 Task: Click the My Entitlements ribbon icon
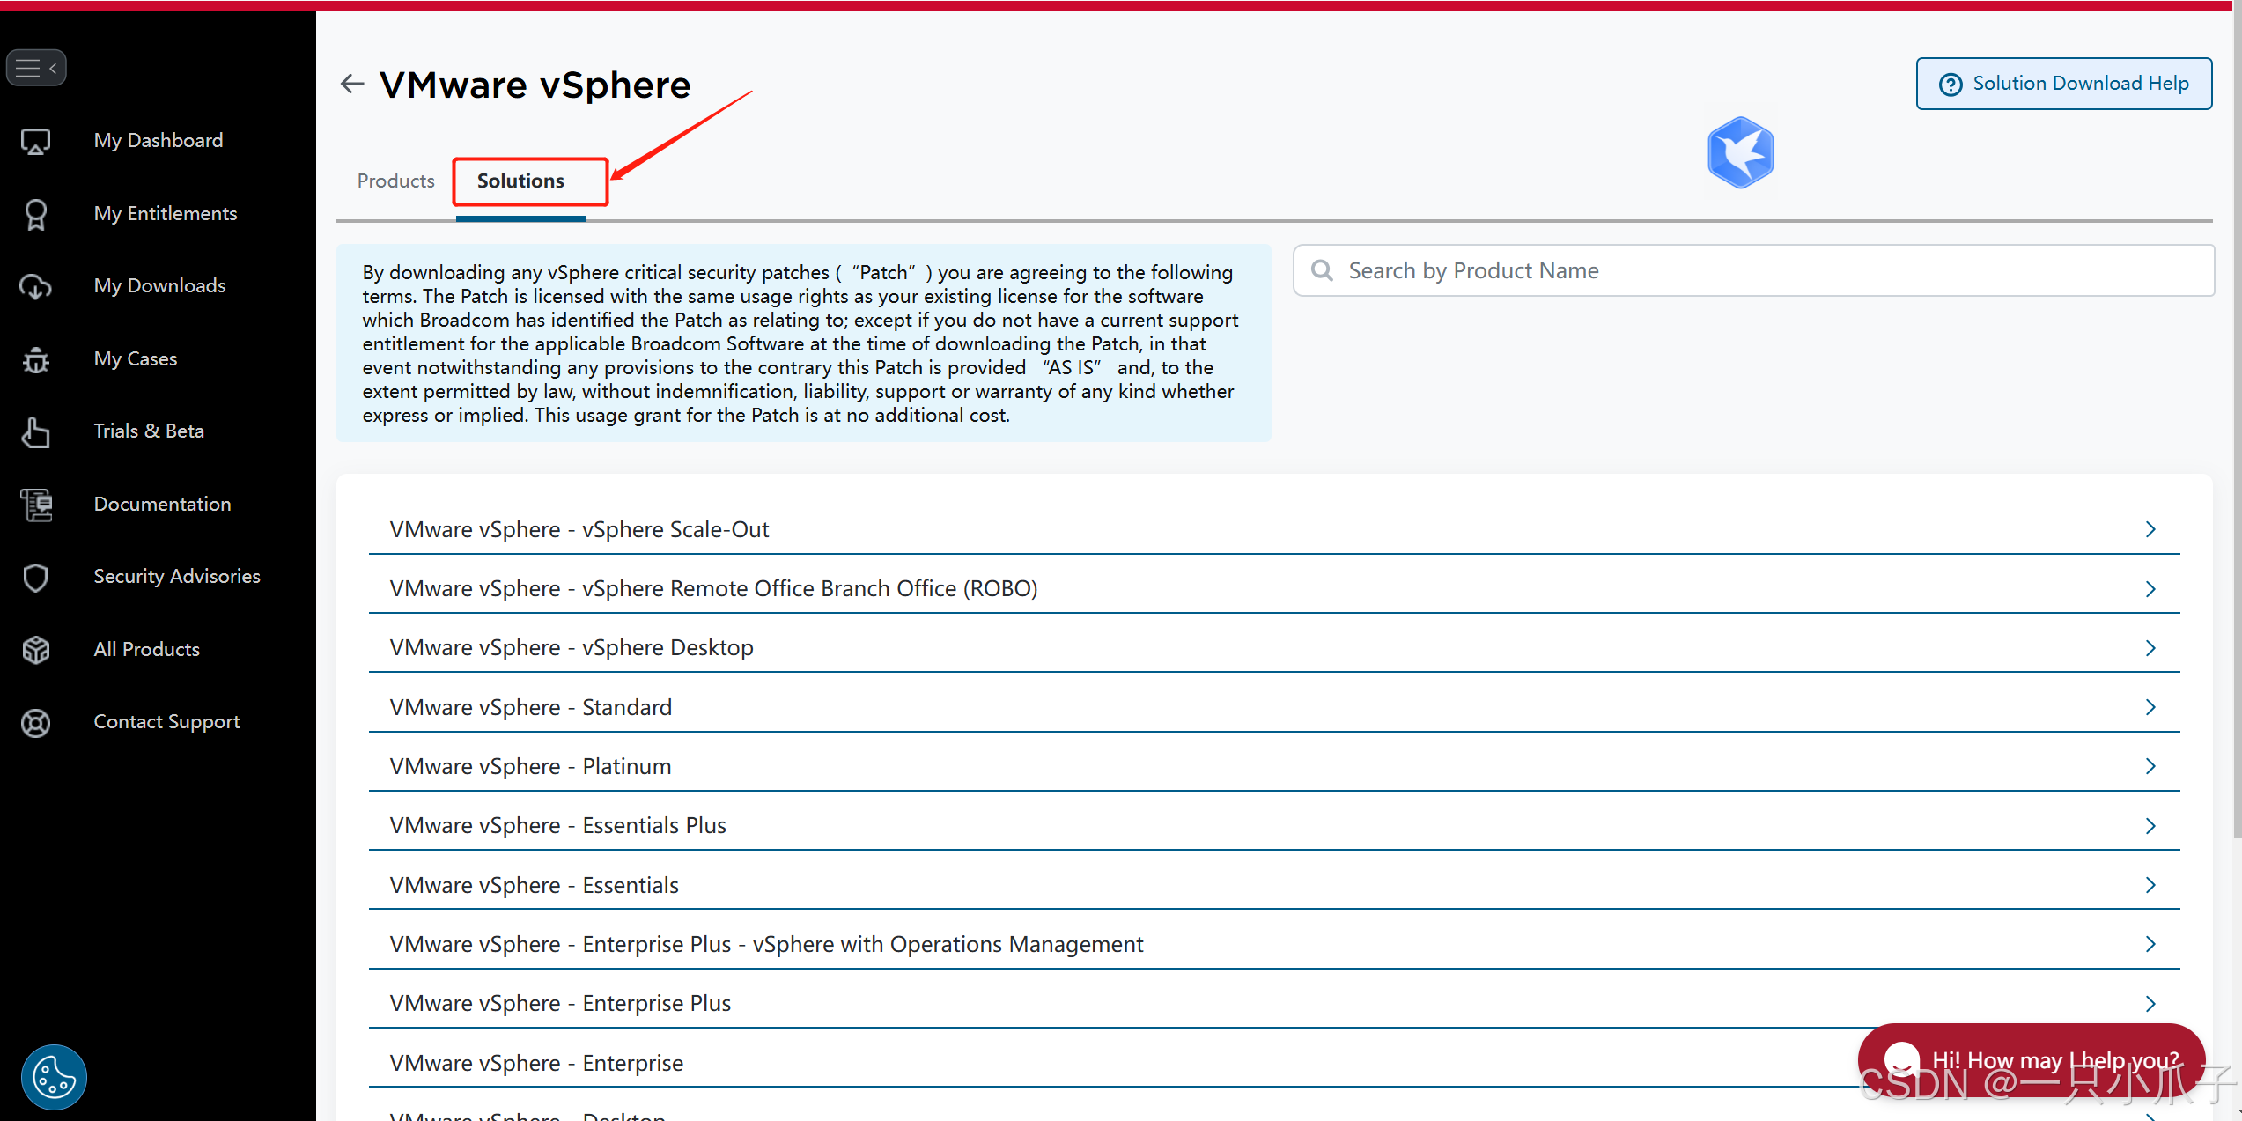[x=35, y=214]
